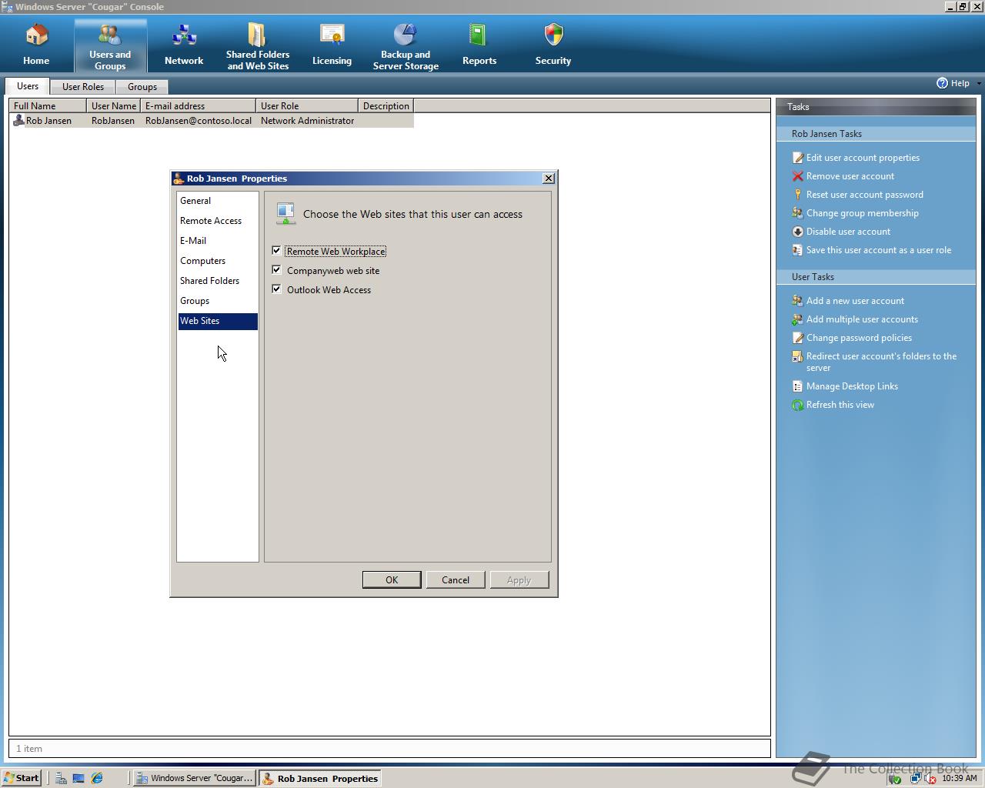
Task: Open the Security shield icon
Action: 553,35
